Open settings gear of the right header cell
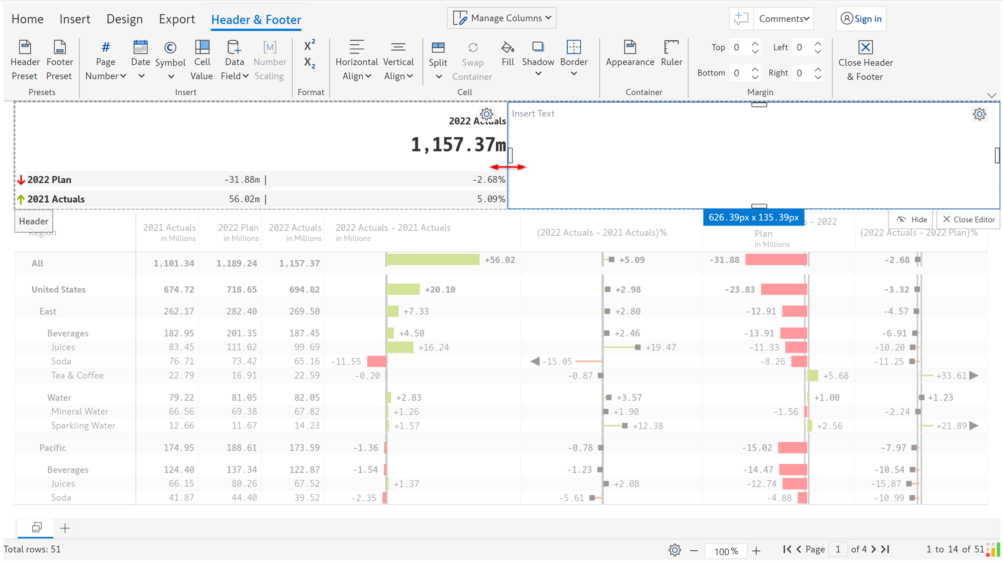The image size is (1003, 563). tap(979, 114)
